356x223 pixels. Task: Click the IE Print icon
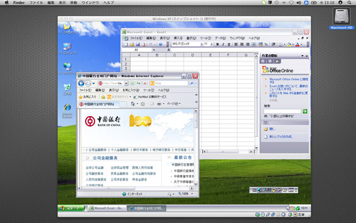pyautogui.click(x=159, y=104)
